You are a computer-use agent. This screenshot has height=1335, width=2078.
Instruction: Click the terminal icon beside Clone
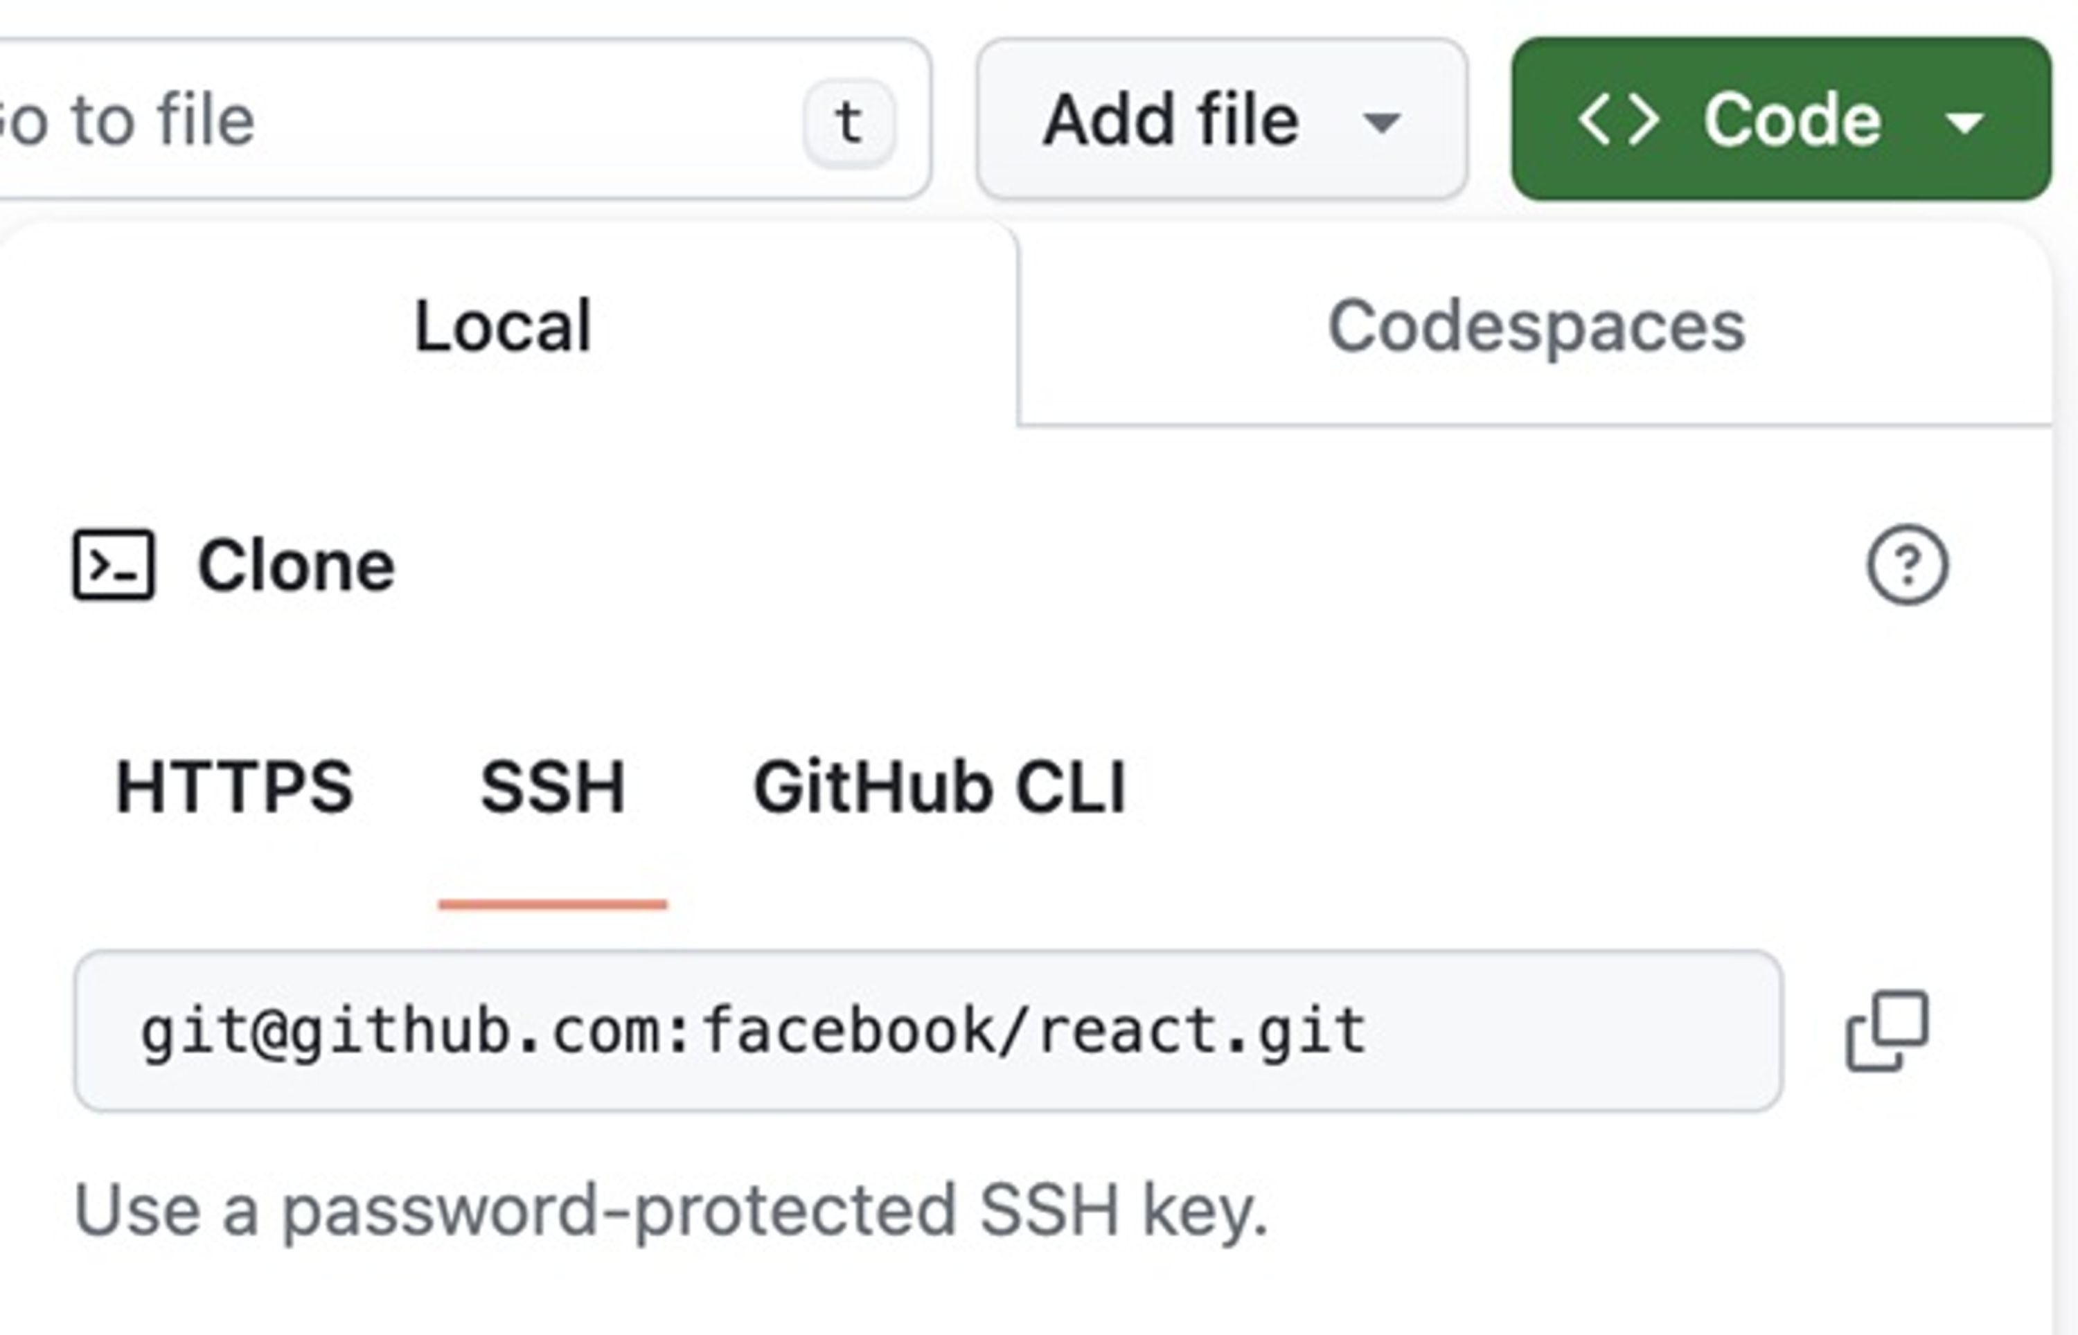point(114,565)
